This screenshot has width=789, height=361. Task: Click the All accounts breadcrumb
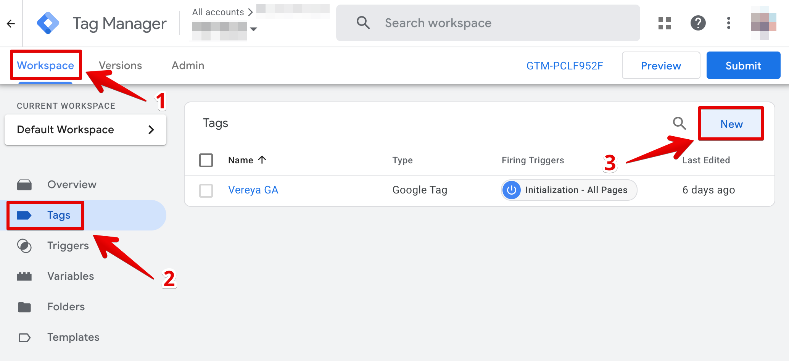point(218,12)
